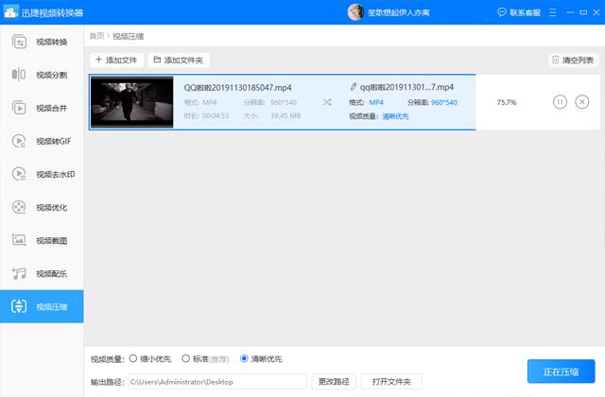605x397 pixels.
Task: Open 视频去水印 in the sidebar
Action: tap(42, 174)
